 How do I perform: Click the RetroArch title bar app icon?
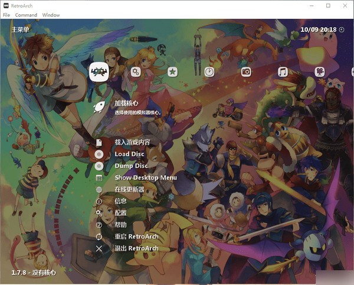pyautogui.click(x=6, y=5)
